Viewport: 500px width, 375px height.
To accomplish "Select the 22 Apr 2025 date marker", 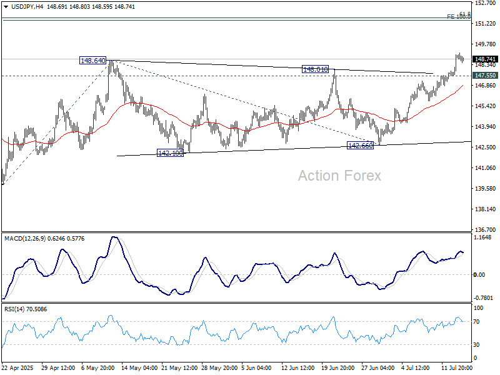I will tap(17, 368).
